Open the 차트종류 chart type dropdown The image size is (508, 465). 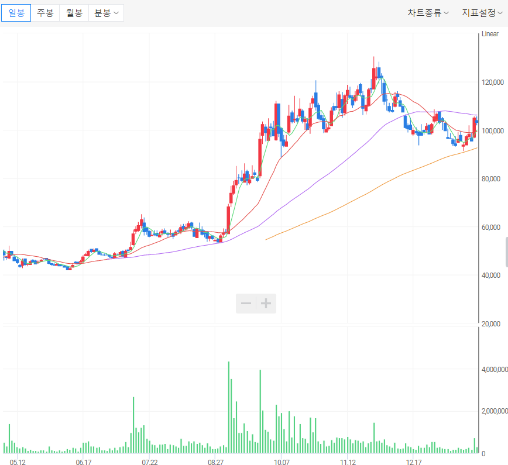[428, 13]
